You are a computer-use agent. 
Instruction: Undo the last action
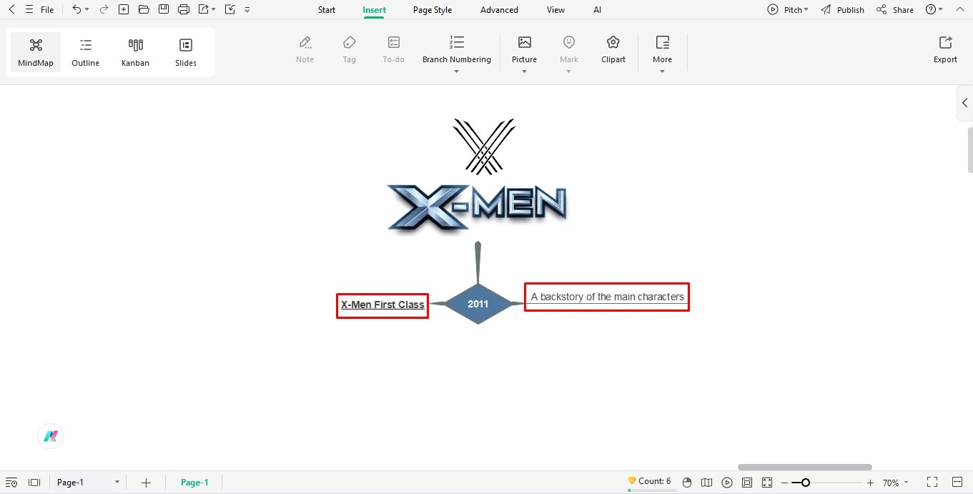[76, 10]
